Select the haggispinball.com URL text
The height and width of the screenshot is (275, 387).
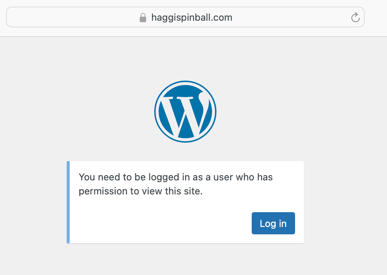coord(192,17)
